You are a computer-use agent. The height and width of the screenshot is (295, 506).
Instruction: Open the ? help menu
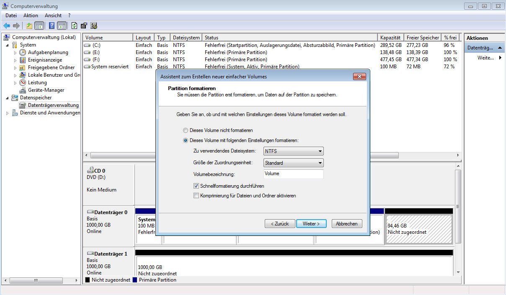click(69, 16)
